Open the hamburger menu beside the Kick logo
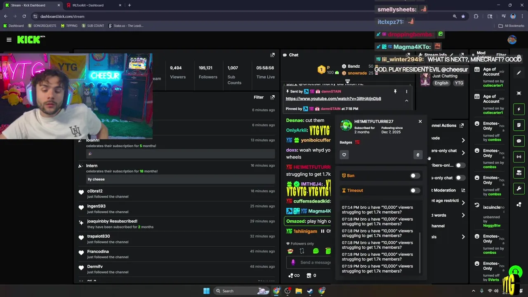Viewport: 528px width, 297px height. [x=9, y=40]
